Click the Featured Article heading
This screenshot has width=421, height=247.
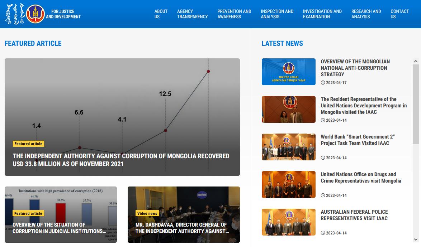click(33, 43)
